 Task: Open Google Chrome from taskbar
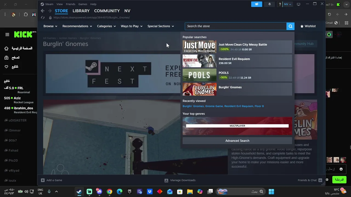[109, 192]
